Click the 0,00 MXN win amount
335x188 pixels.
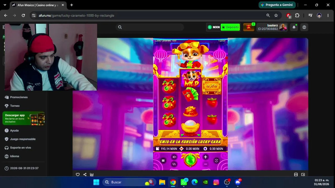[x=193, y=149]
